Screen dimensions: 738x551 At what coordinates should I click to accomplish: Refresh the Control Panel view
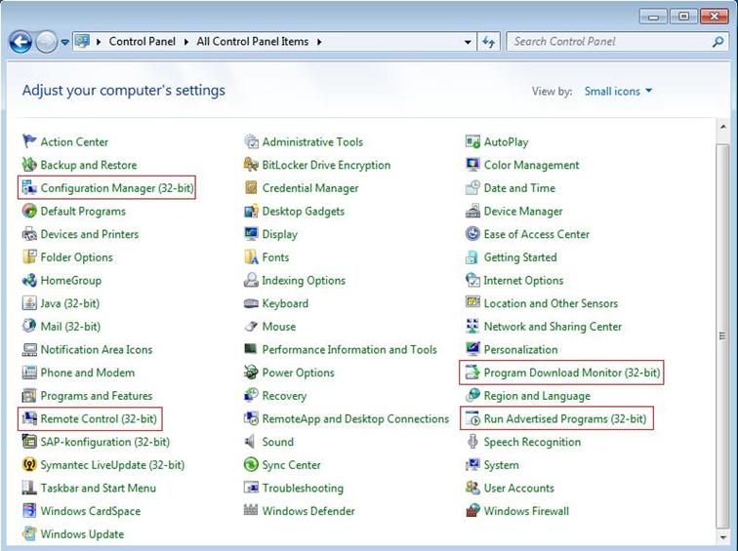[488, 42]
